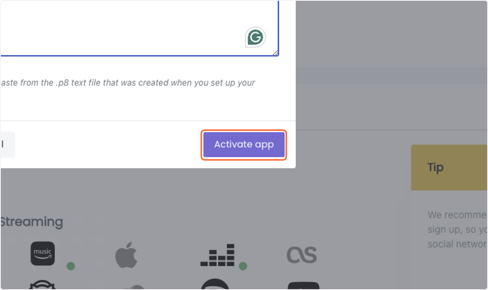Select the Spotify circular icon
The height and width of the screenshot is (290, 488).
tap(215, 284)
